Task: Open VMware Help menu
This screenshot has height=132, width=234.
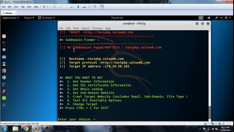Action: (36, 7)
